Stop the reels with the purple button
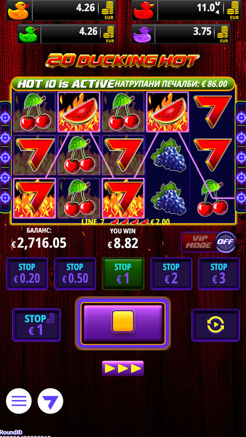 pyautogui.click(x=123, y=323)
